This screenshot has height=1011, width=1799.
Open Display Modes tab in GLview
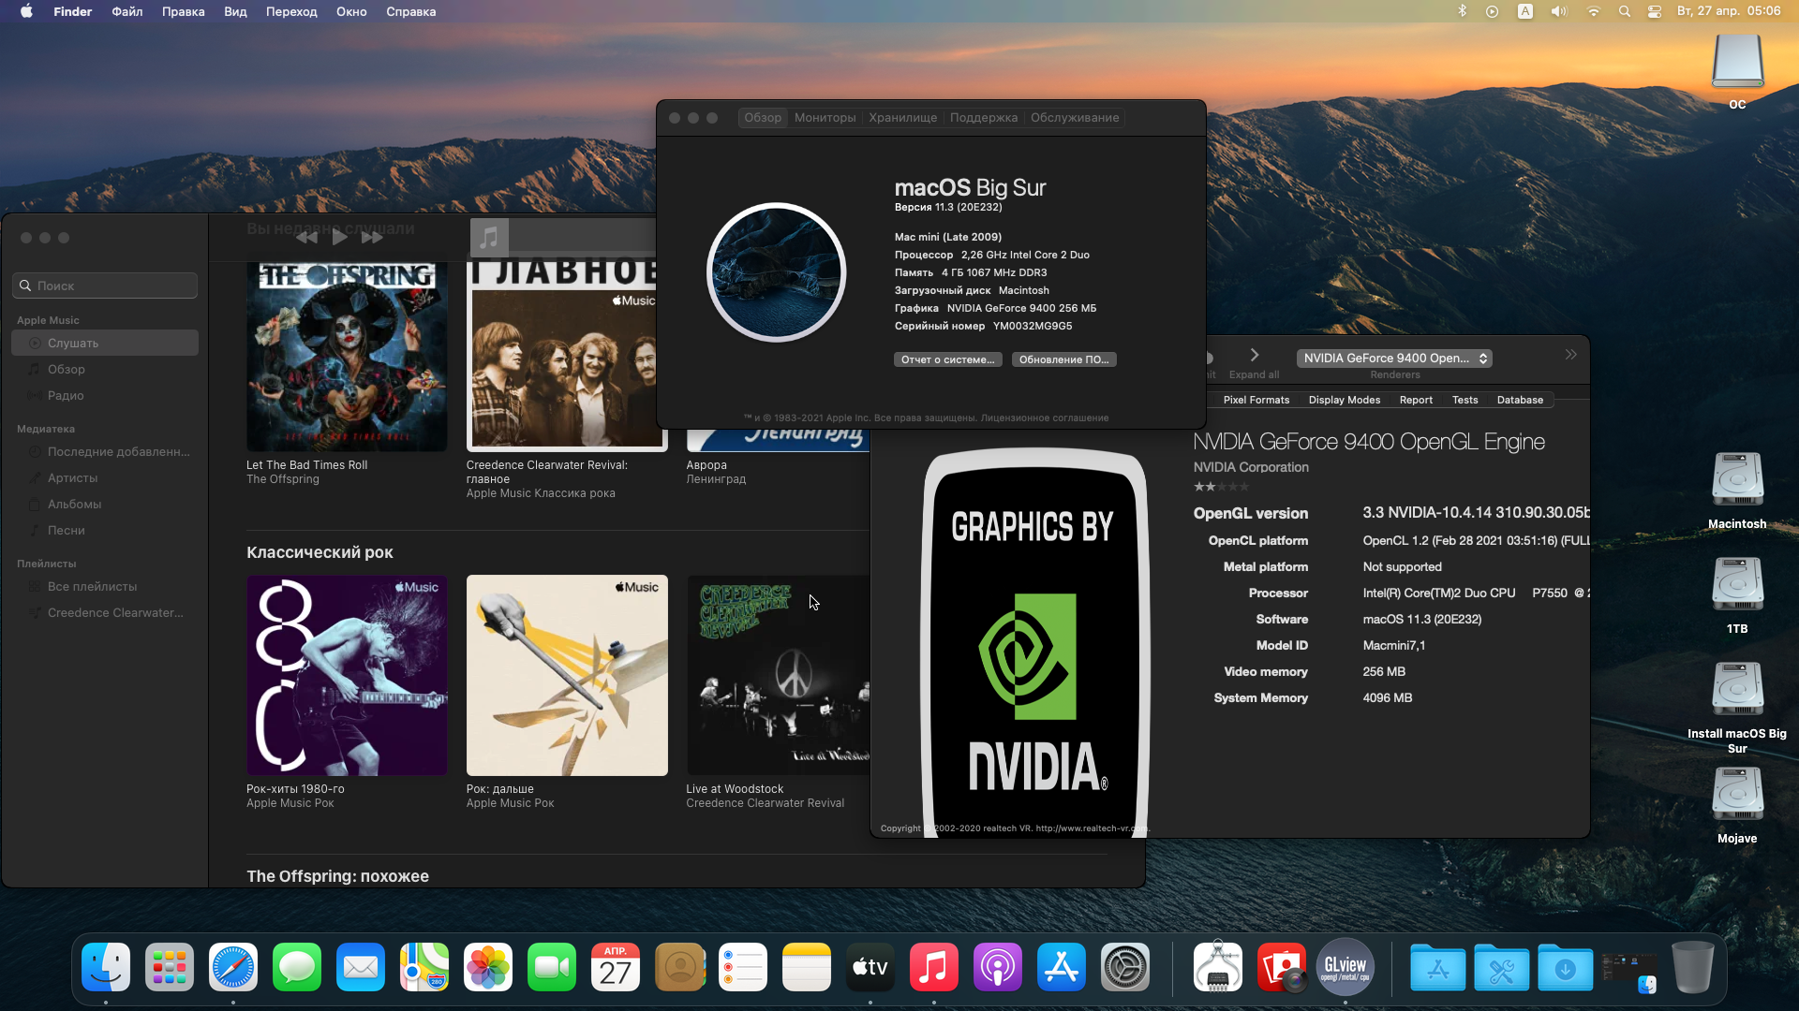[x=1344, y=400]
